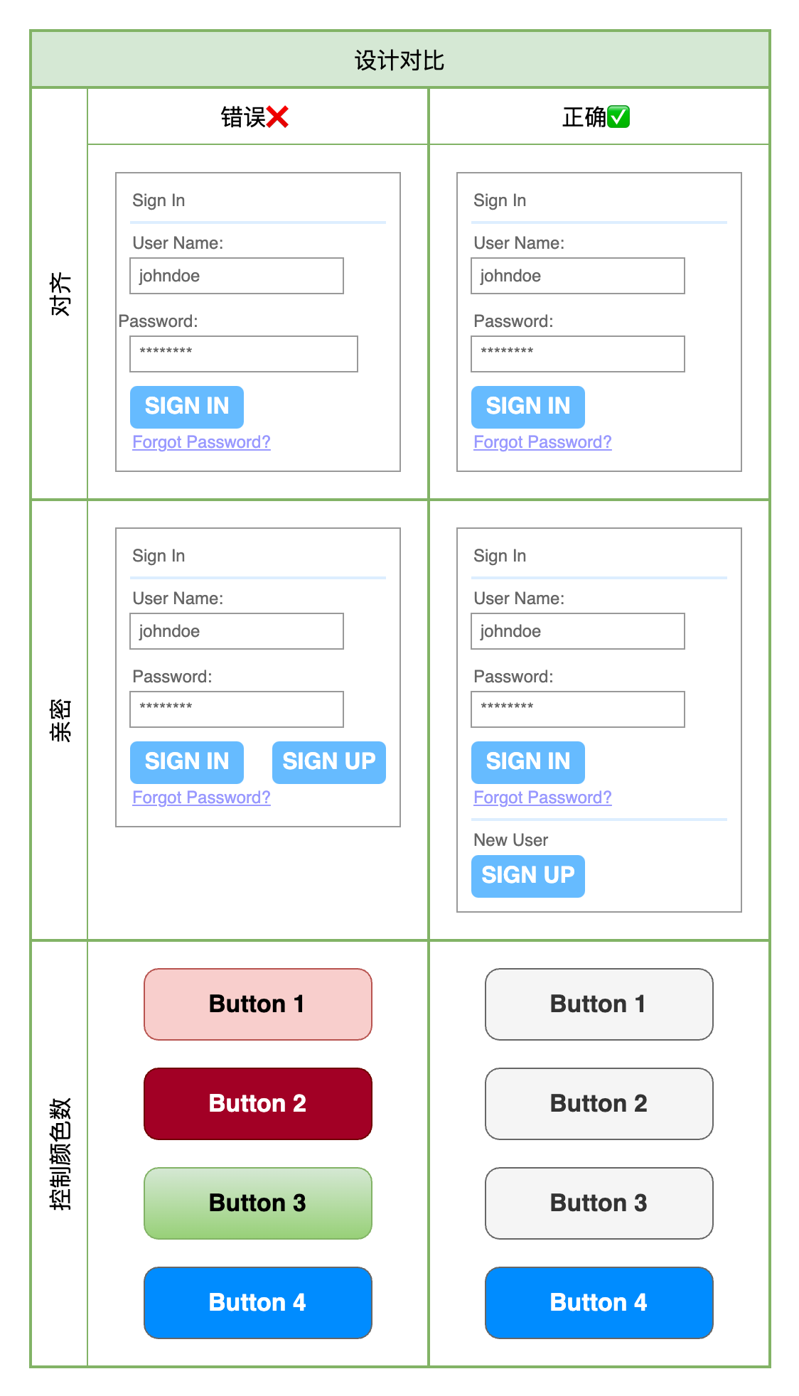Click the gray Button 3 in the correct column

tap(599, 1203)
